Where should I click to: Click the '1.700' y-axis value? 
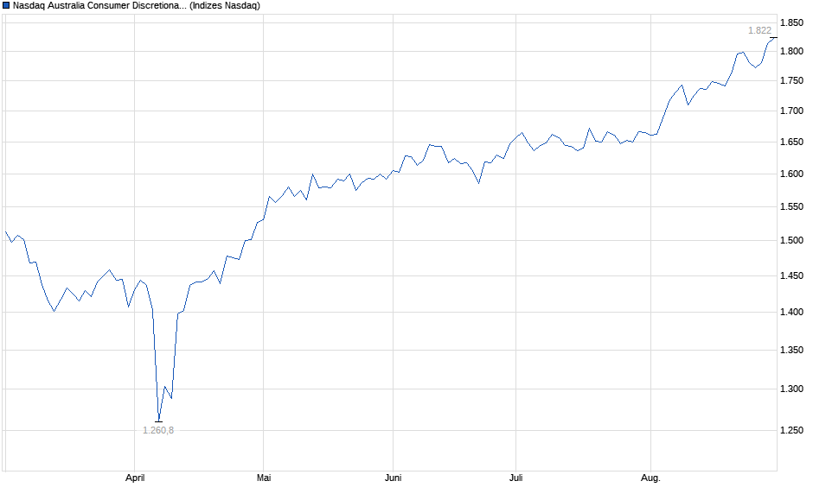pos(791,111)
